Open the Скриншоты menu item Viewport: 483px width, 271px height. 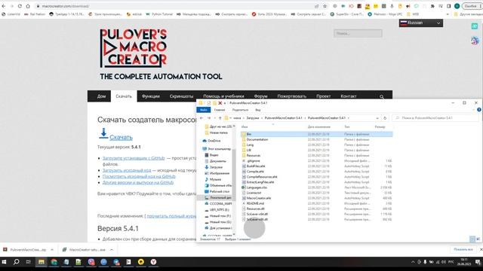tap(181, 96)
